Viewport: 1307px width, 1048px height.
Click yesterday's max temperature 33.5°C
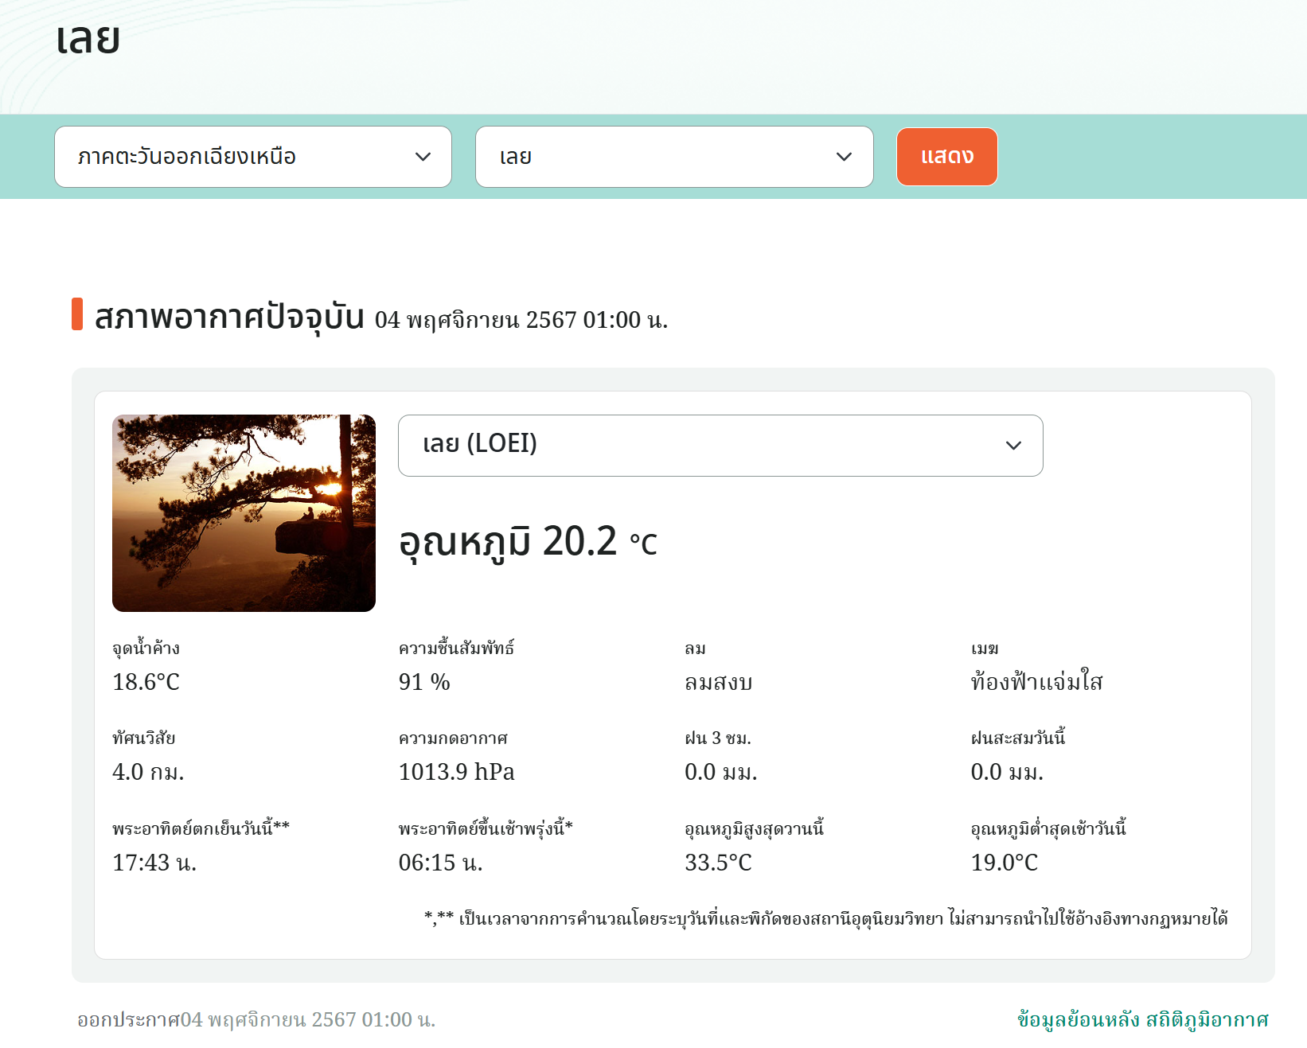(719, 863)
